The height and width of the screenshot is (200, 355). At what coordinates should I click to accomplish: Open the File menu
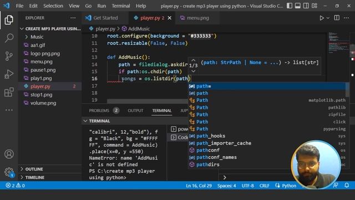[20, 6]
